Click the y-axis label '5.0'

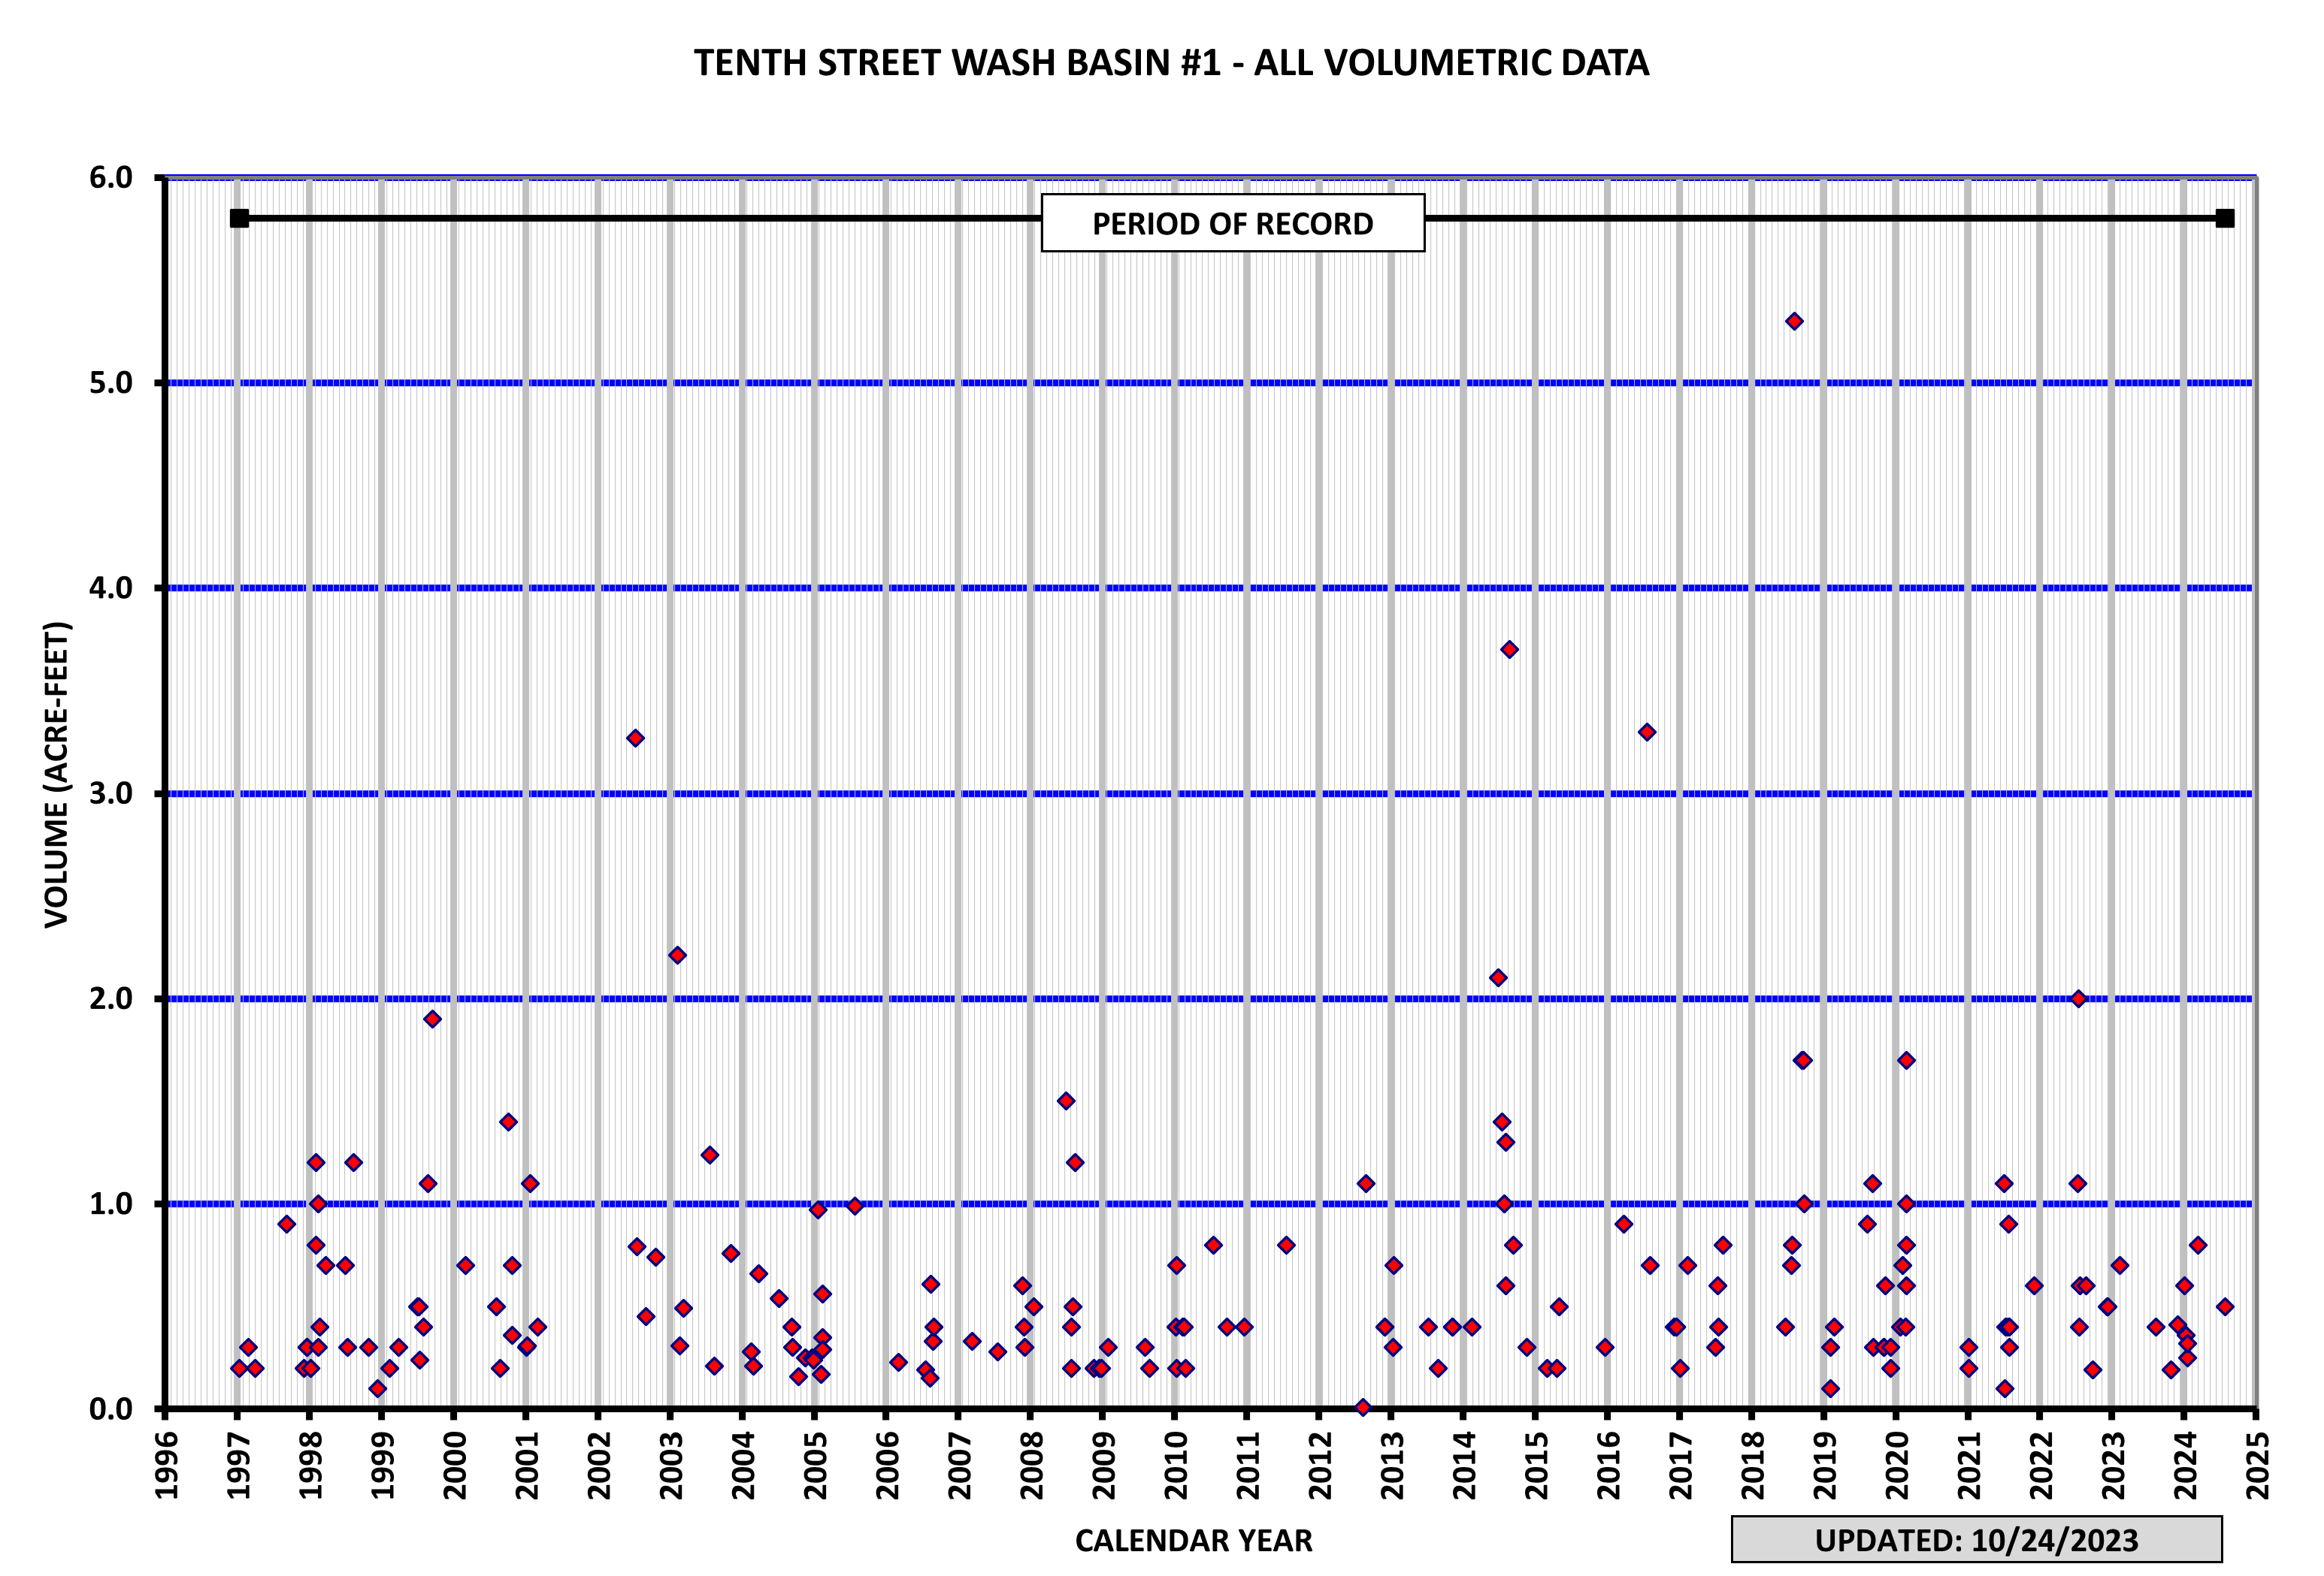coord(111,383)
